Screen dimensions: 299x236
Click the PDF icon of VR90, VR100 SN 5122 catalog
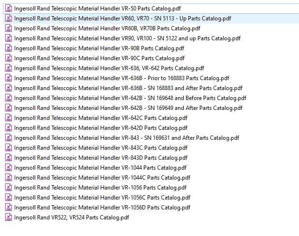(x=9, y=38)
